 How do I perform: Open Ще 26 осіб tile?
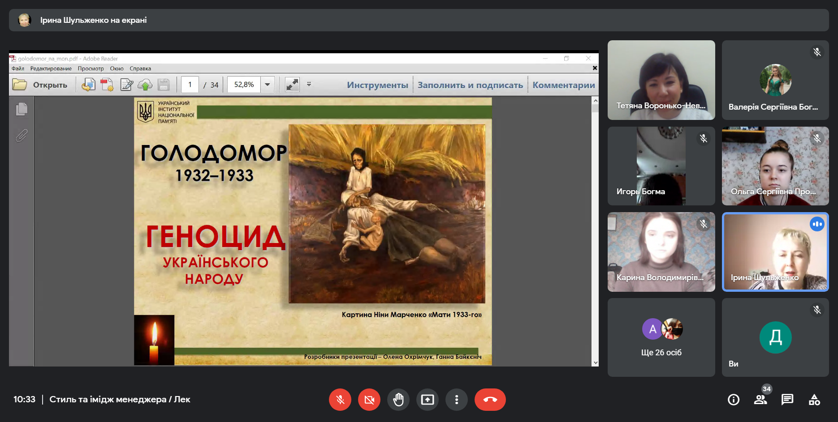click(661, 337)
